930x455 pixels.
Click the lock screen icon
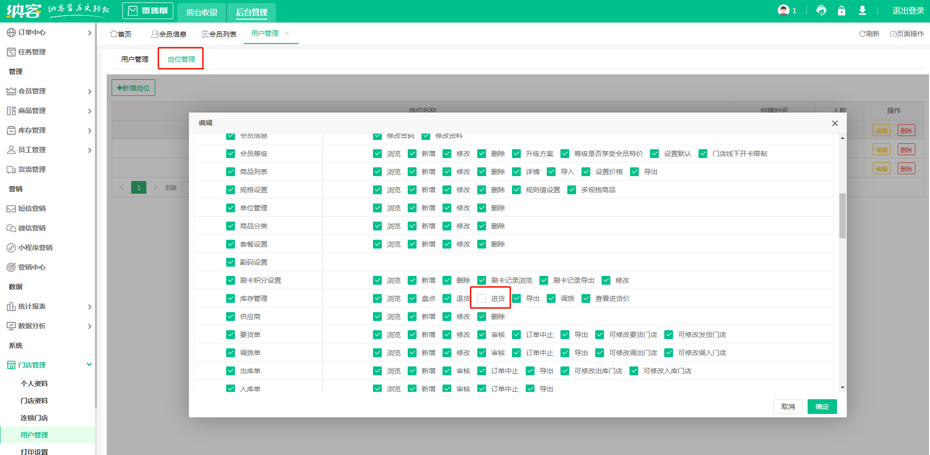(x=841, y=11)
